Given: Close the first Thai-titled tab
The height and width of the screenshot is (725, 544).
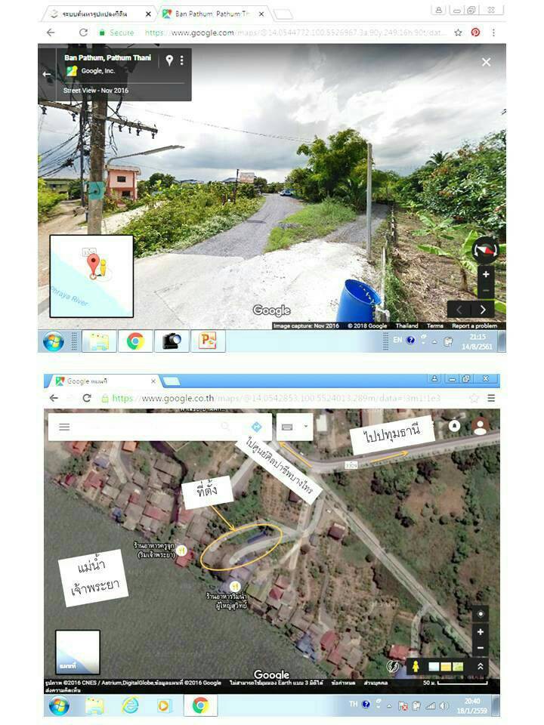Looking at the screenshot, I should tap(148, 14).
